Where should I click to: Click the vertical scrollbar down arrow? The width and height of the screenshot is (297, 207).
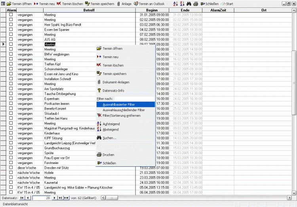coord(294,193)
